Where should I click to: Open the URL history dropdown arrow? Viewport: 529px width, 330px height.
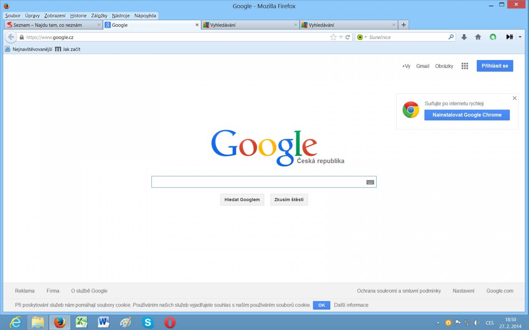pyautogui.click(x=341, y=37)
